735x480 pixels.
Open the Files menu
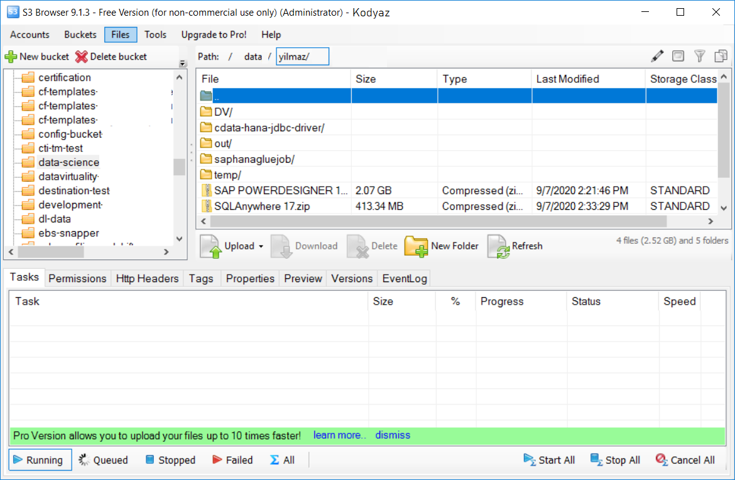[121, 35]
